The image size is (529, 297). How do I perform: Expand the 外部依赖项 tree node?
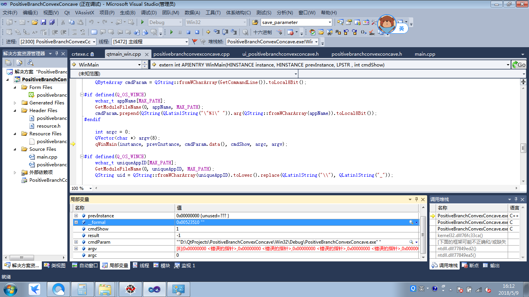(x=15, y=172)
